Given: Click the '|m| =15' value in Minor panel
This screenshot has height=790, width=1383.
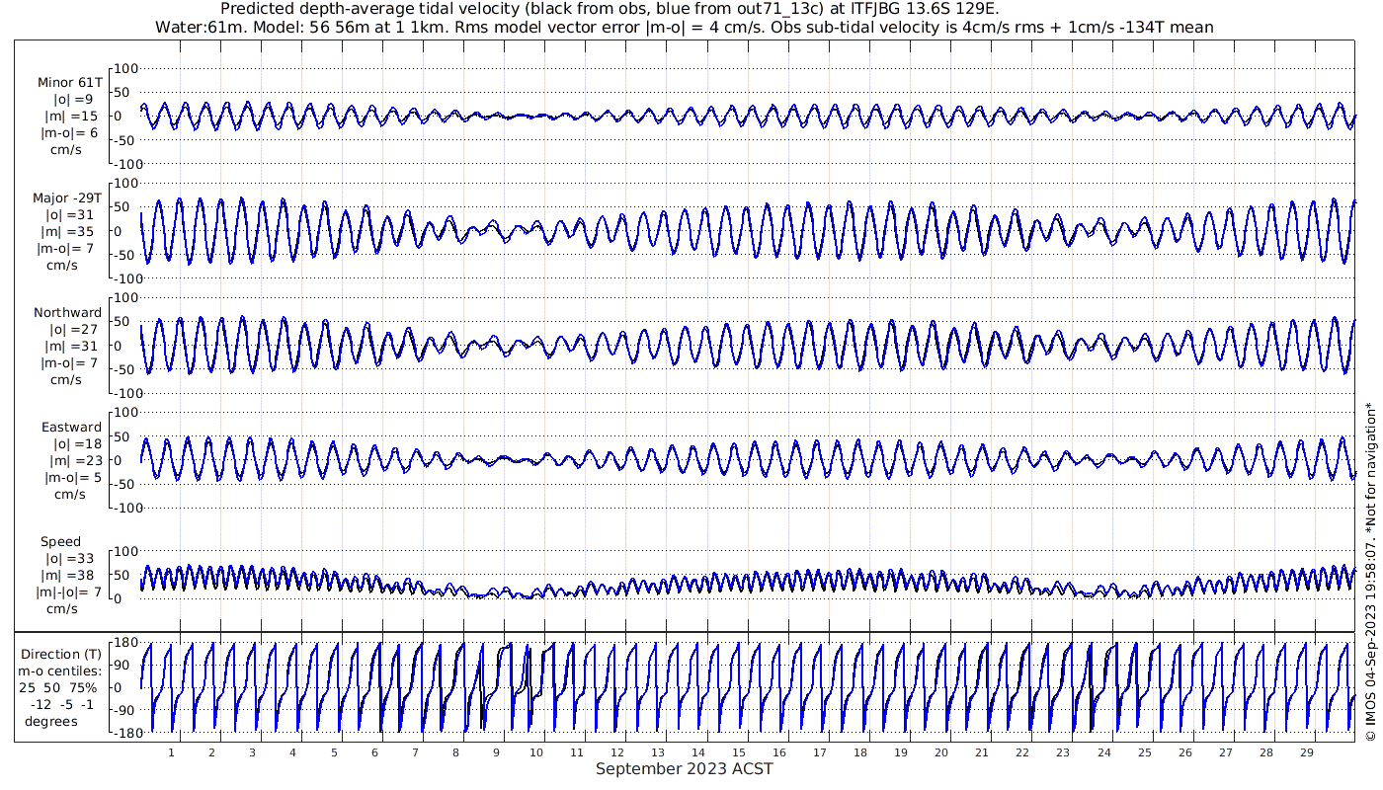Looking at the screenshot, I should tap(76, 117).
